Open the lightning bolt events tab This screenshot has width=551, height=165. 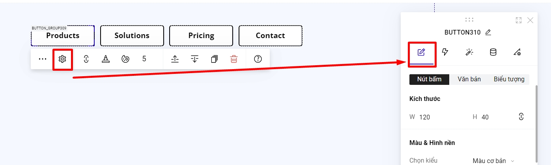(x=445, y=52)
